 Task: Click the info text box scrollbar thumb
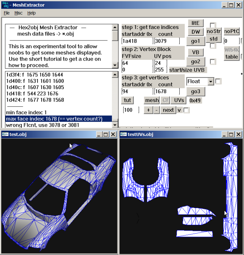tap(115, 36)
